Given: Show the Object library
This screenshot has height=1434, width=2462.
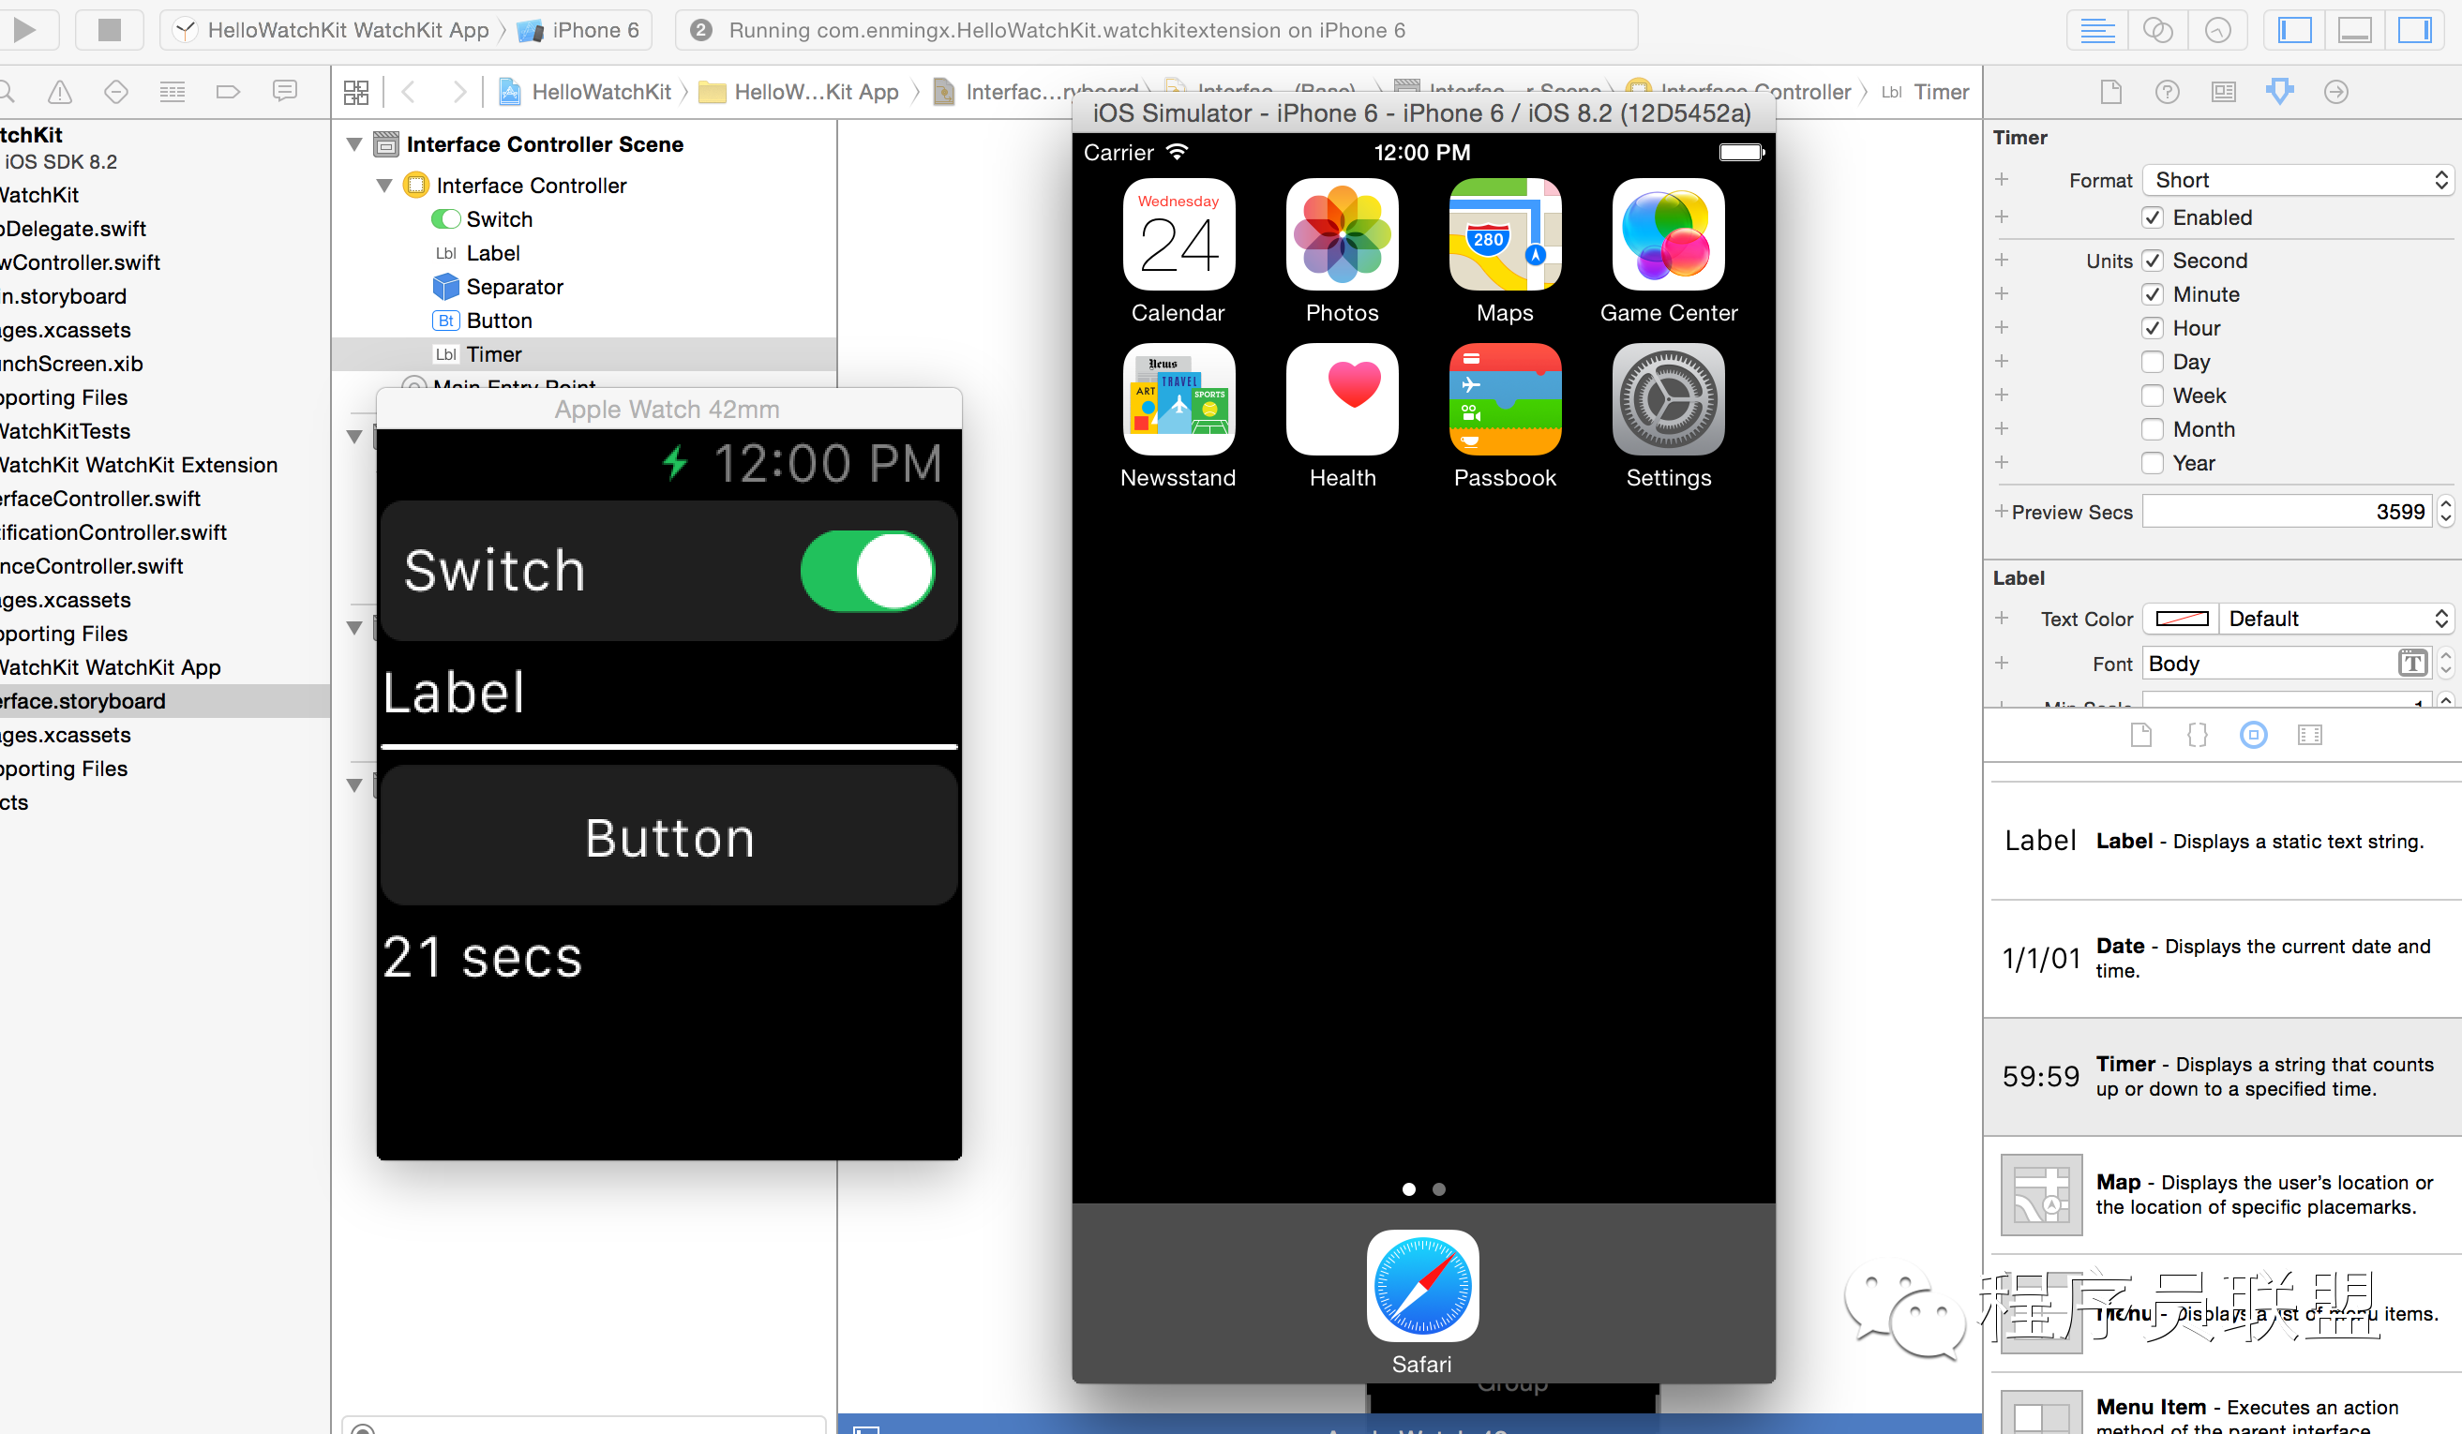Looking at the screenshot, I should pyautogui.click(x=2253, y=735).
